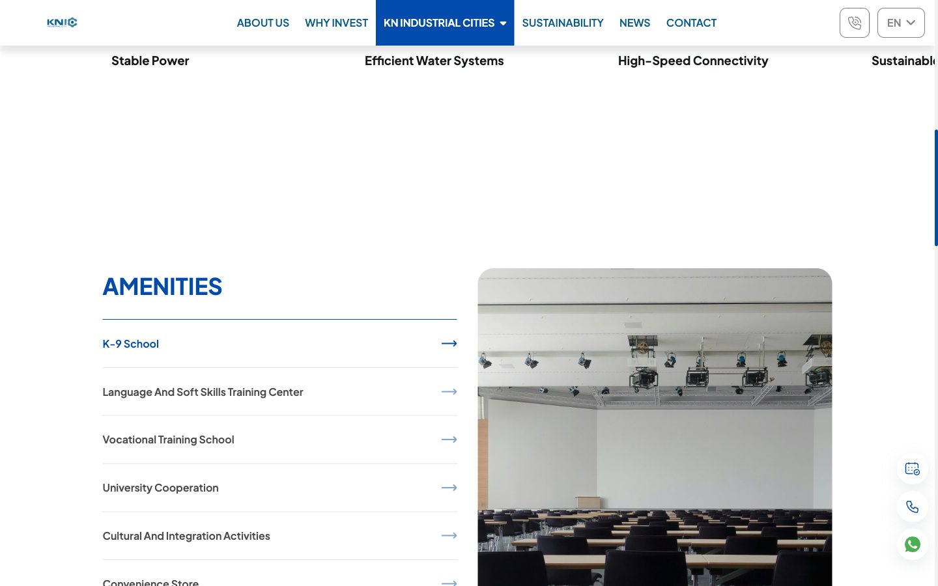Open the Sustainability page
Image resolution: width=938 pixels, height=586 pixels.
[x=563, y=23]
